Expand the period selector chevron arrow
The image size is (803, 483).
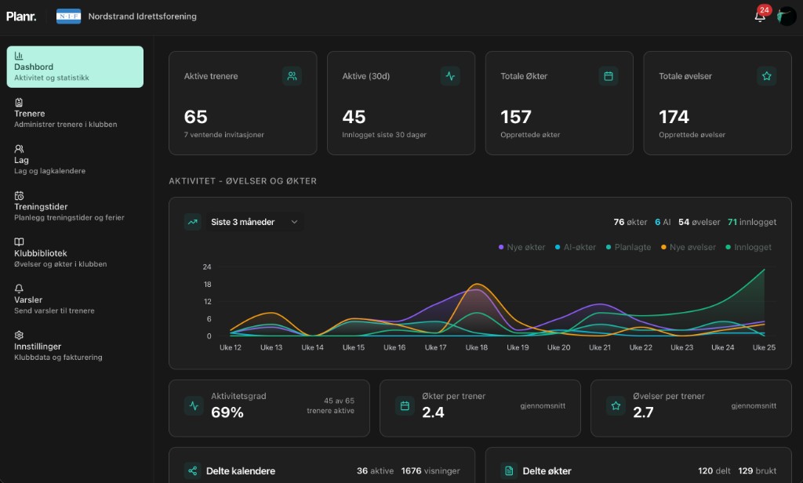click(x=295, y=222)
